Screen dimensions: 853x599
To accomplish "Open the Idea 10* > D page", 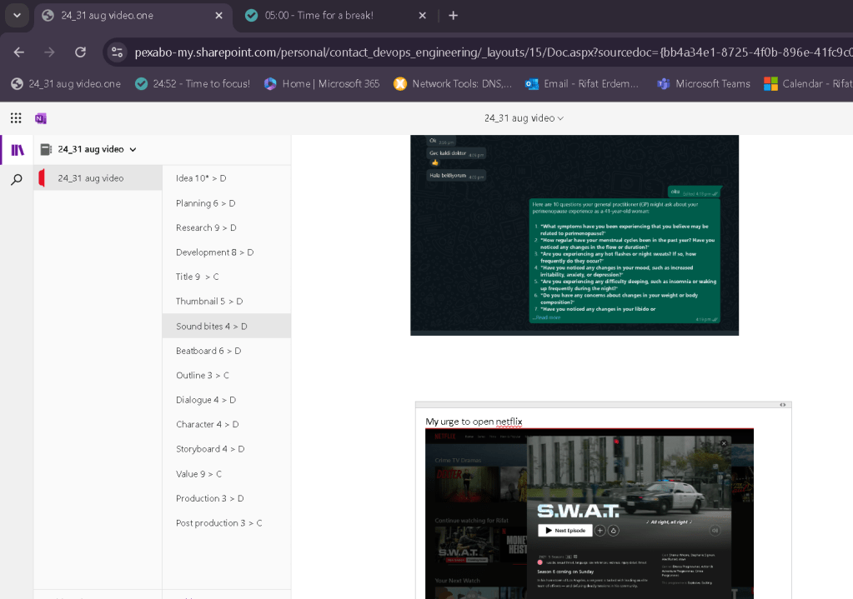I will point(226,177).
